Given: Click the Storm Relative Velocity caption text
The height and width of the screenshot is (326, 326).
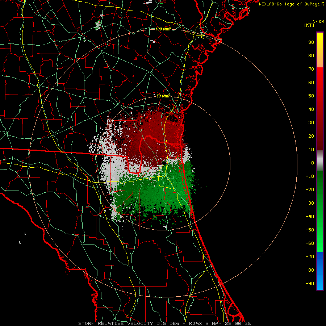Looking at the screenshot, I should pos(164,323).
